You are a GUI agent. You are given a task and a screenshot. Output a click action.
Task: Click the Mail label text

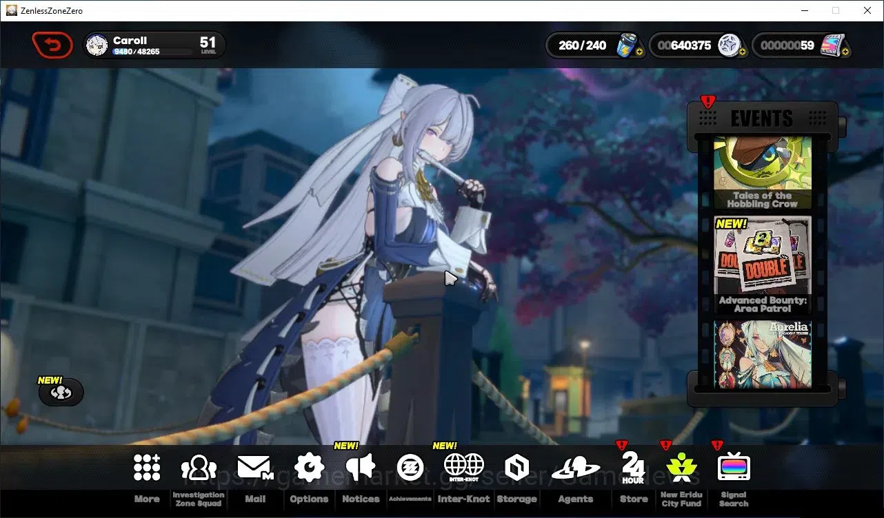[255, 499]
